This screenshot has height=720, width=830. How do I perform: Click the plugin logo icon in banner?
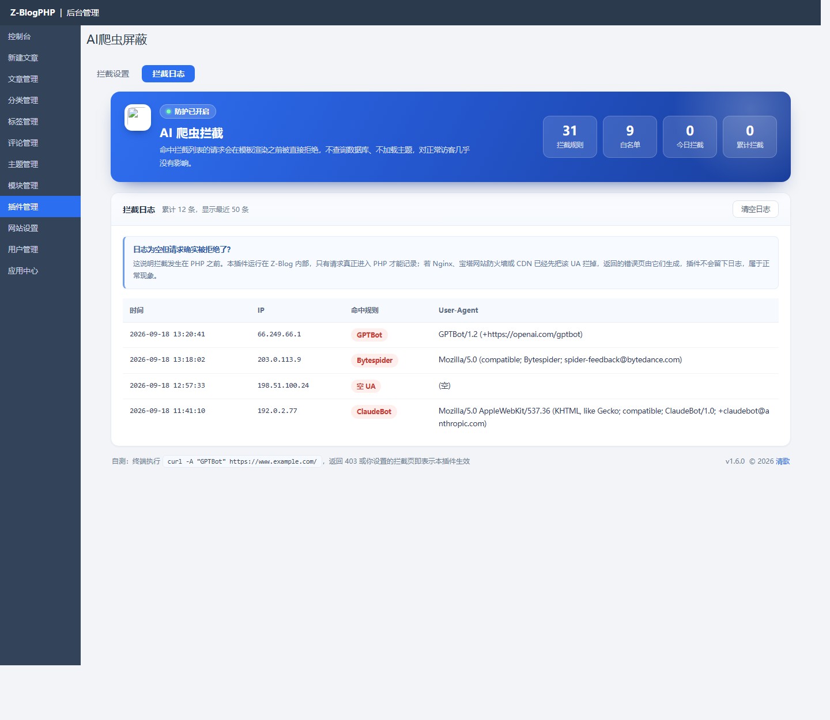click(x=138, y=118)
